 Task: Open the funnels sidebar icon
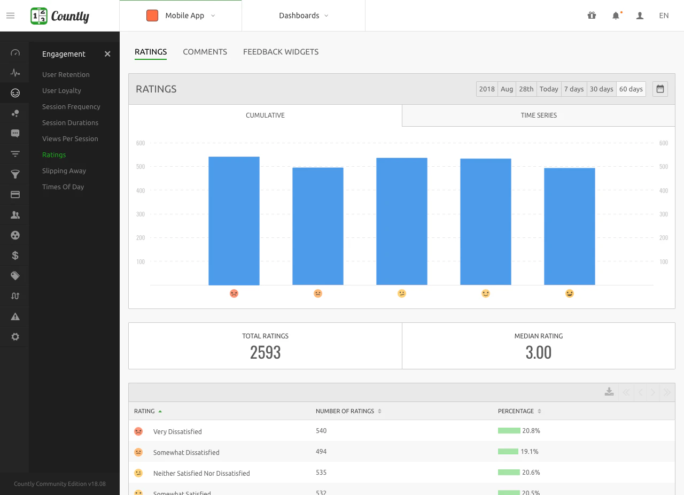pyautogui.click(x=15, y=174)
